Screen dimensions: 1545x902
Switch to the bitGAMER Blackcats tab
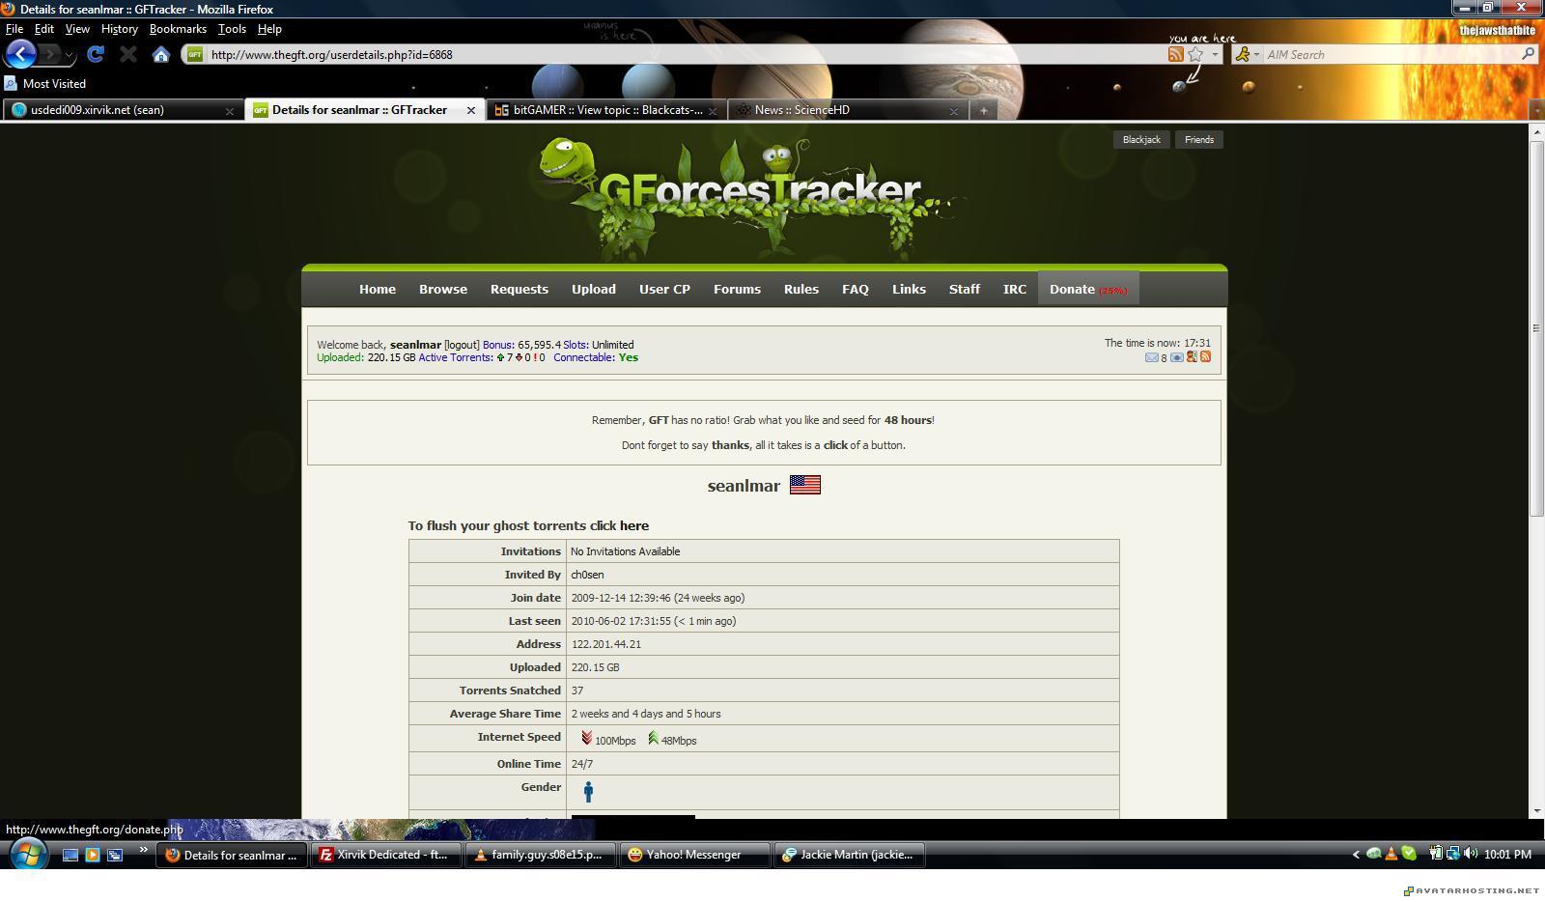coord(599,109)
